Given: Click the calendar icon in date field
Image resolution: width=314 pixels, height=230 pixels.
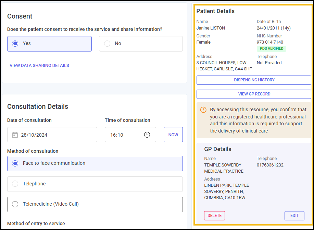Looking at the screenshot, I should coord(15,135).
